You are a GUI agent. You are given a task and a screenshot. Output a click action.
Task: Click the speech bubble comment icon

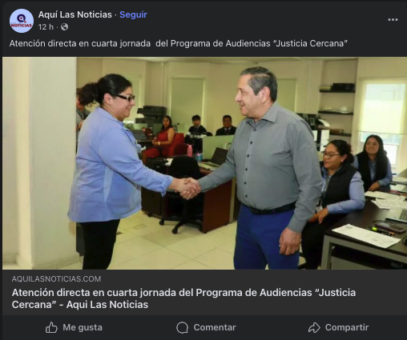click(x=183, y=327)
